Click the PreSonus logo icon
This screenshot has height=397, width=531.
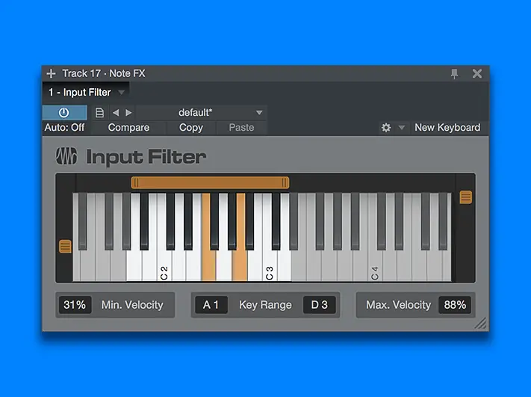pos(66,156)
